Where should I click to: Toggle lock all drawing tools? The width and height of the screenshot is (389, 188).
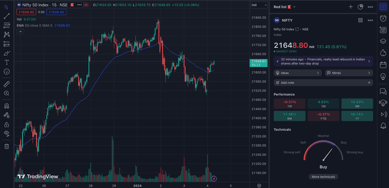coord(7,124)
